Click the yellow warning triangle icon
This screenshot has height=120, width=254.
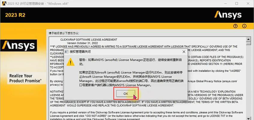(x=70, y=62)
